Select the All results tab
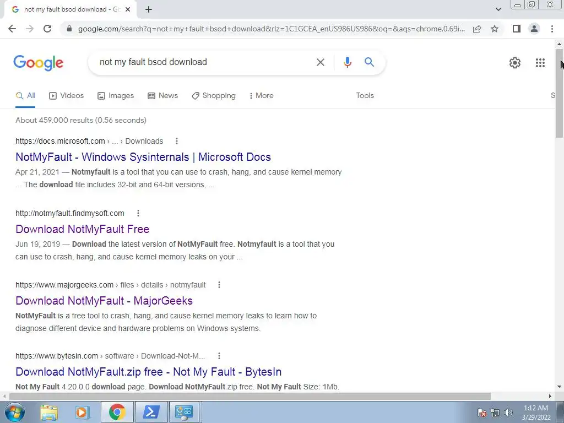The image size is (564, 423). (25, 95)
